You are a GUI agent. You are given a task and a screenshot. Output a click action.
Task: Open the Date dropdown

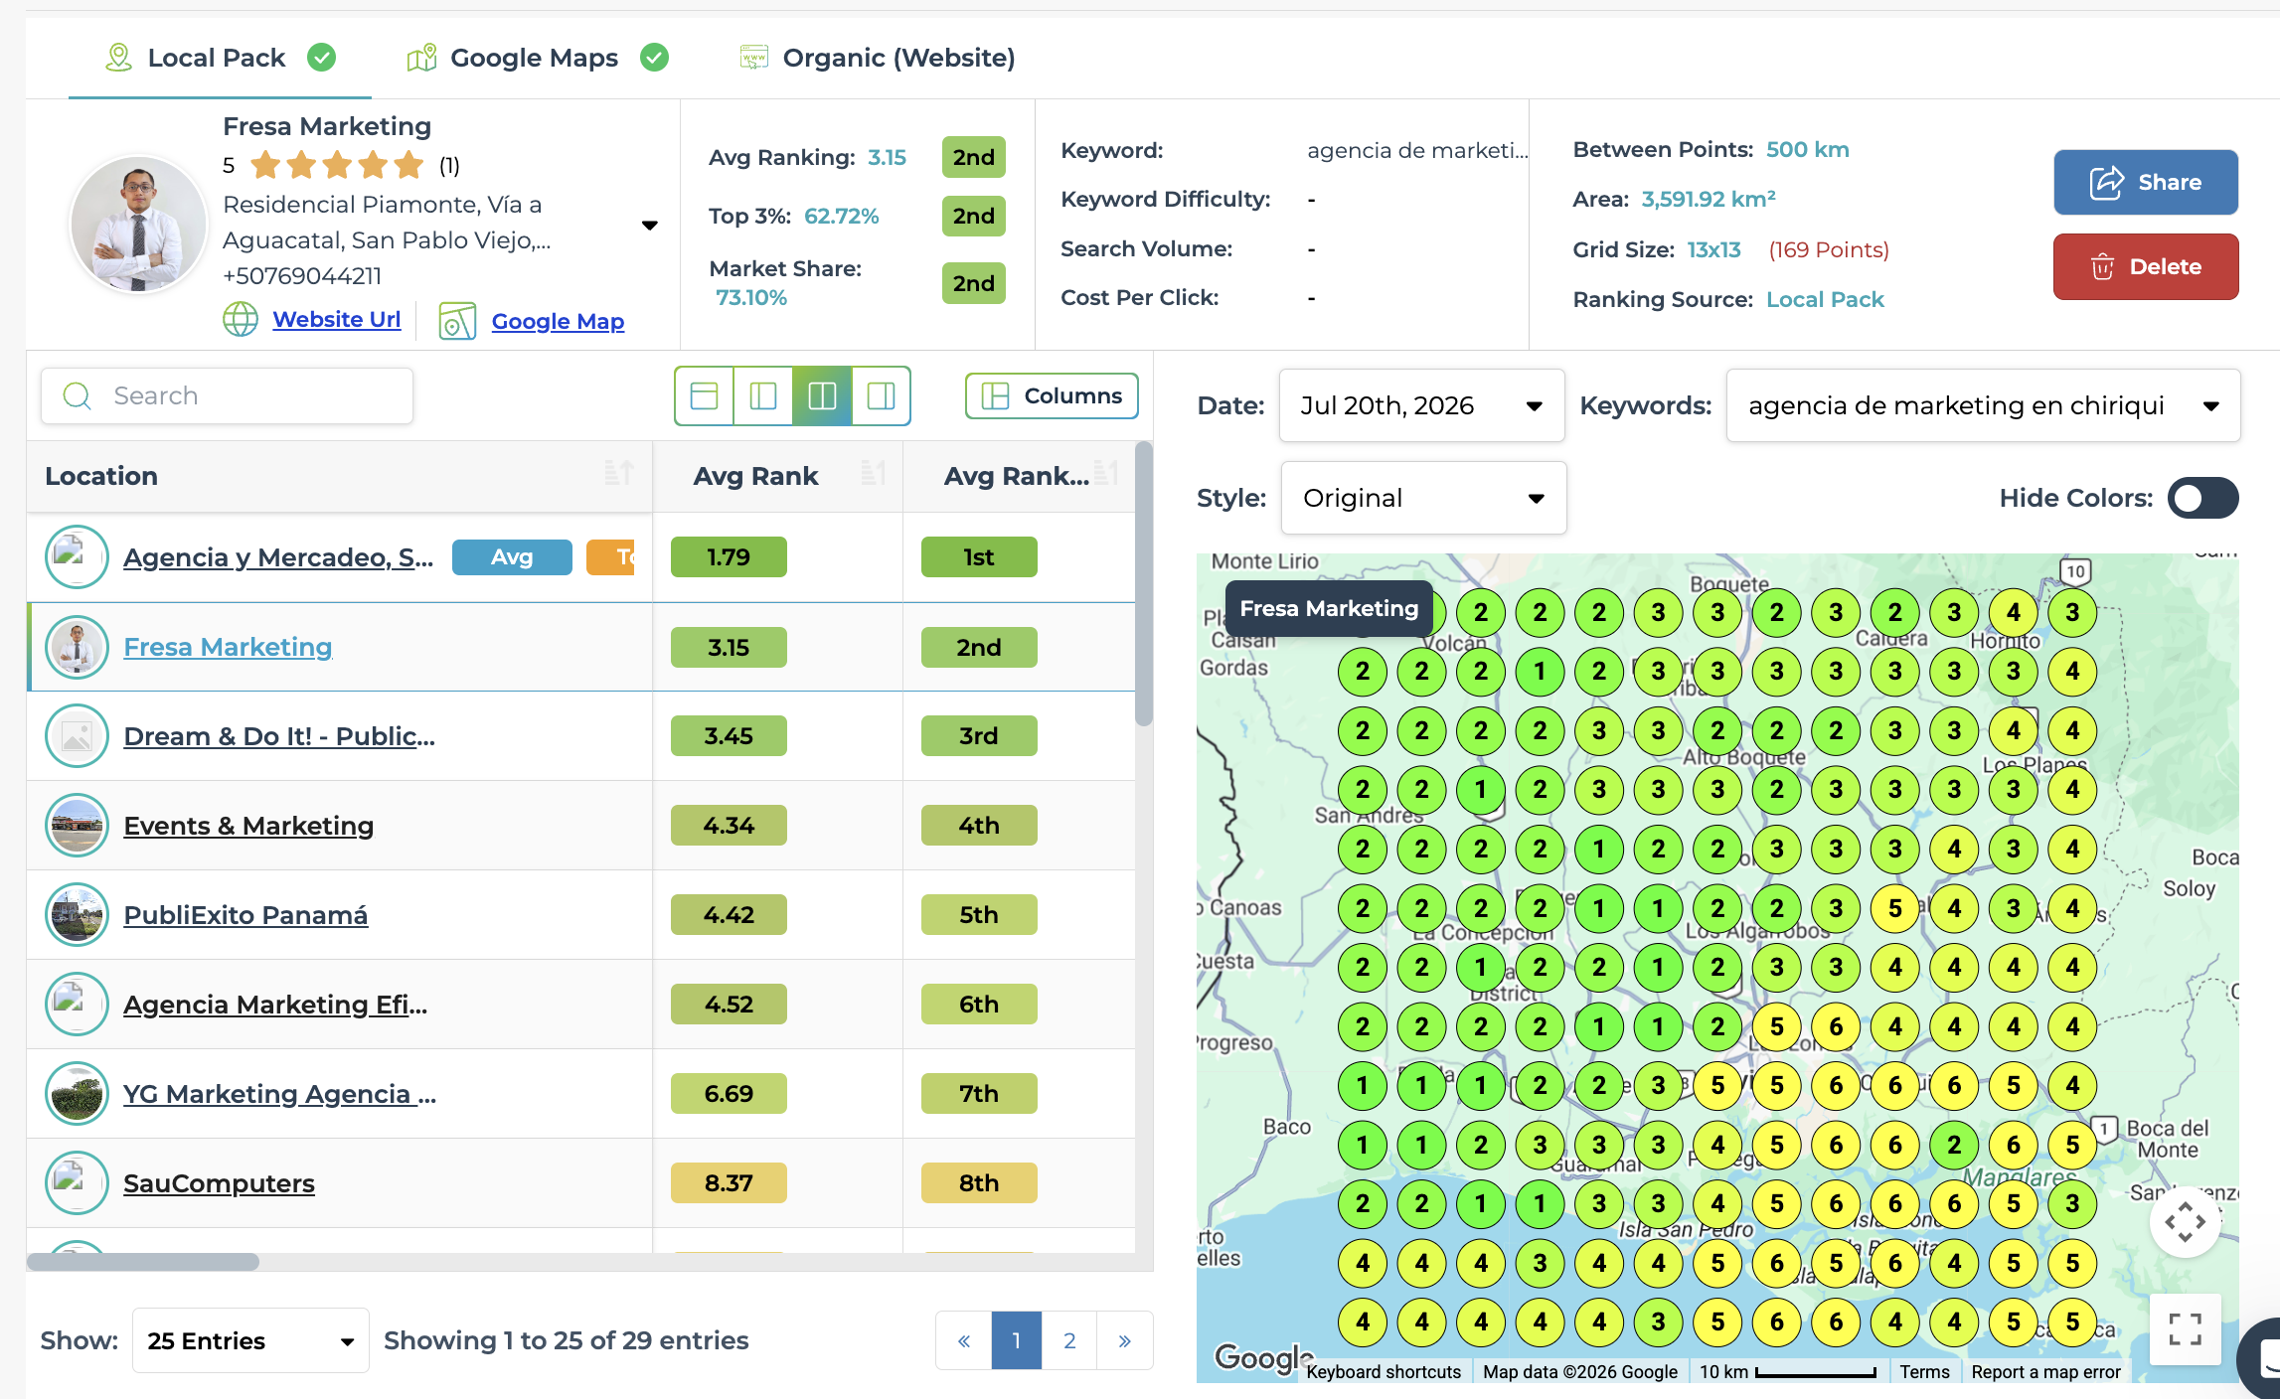coord(1421,405)
